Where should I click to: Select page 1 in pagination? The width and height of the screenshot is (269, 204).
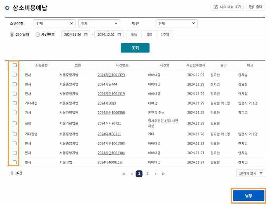pyautogui.click(x=139, y=174)
